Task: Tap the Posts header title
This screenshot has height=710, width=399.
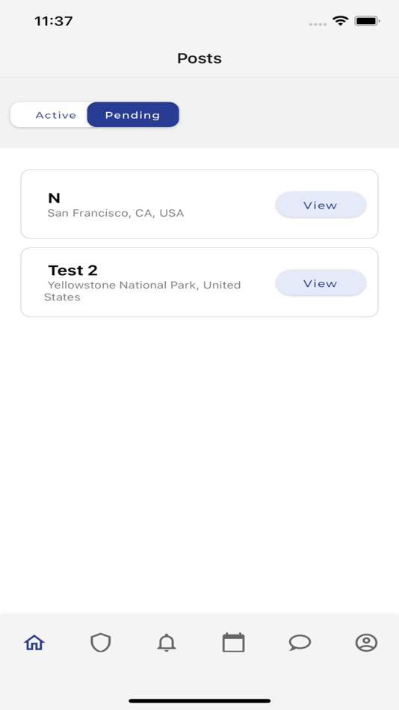Action: [199, 58]
